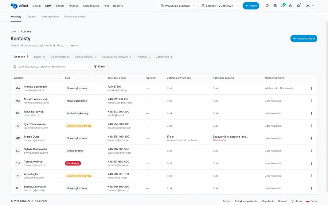Open the stacked layers icon in header
Image resolution: width=328 pixels, height=205 pixels.
(x=275, y=6)
